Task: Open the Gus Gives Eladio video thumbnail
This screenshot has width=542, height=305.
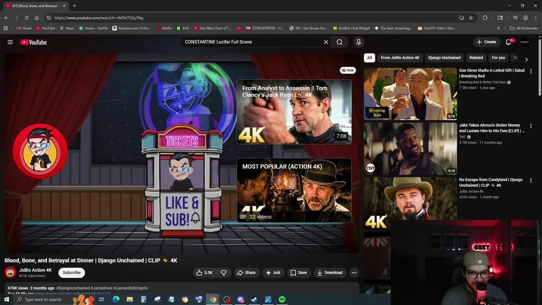Action: point(410,94)
